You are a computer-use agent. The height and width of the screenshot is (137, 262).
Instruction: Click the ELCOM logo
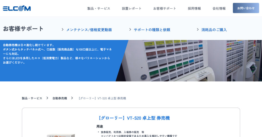click(17, 8)
